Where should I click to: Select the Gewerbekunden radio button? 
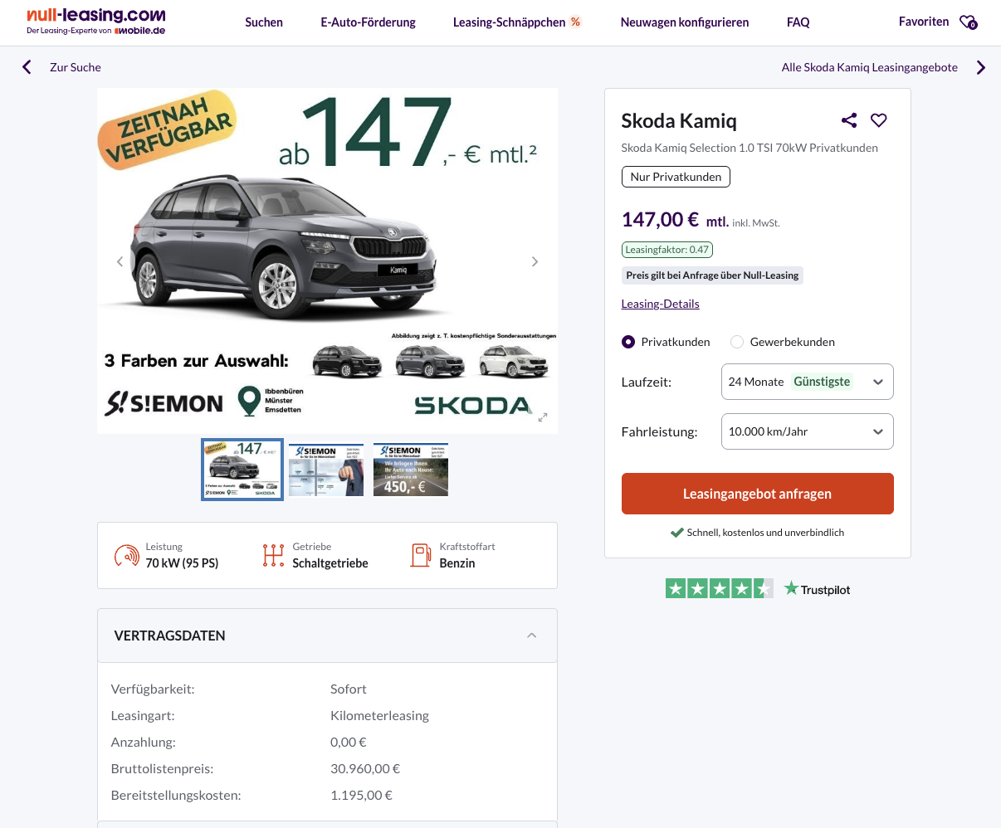[737, 342]
